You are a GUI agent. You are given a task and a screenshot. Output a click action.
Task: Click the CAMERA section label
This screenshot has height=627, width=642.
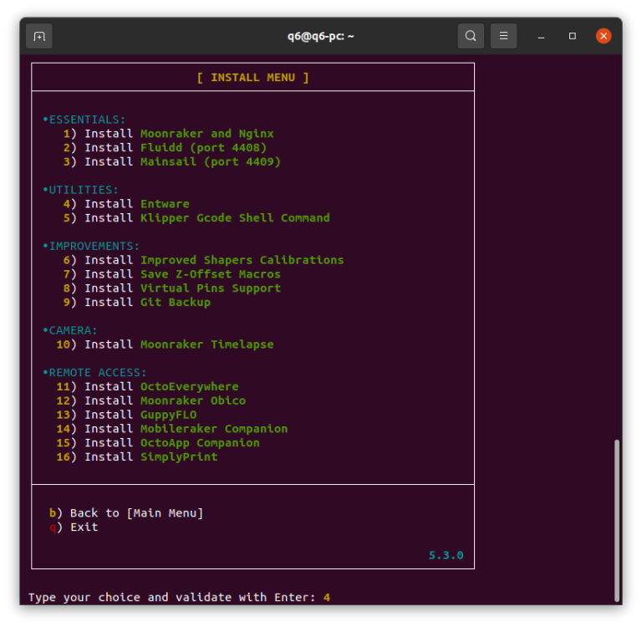70,330
